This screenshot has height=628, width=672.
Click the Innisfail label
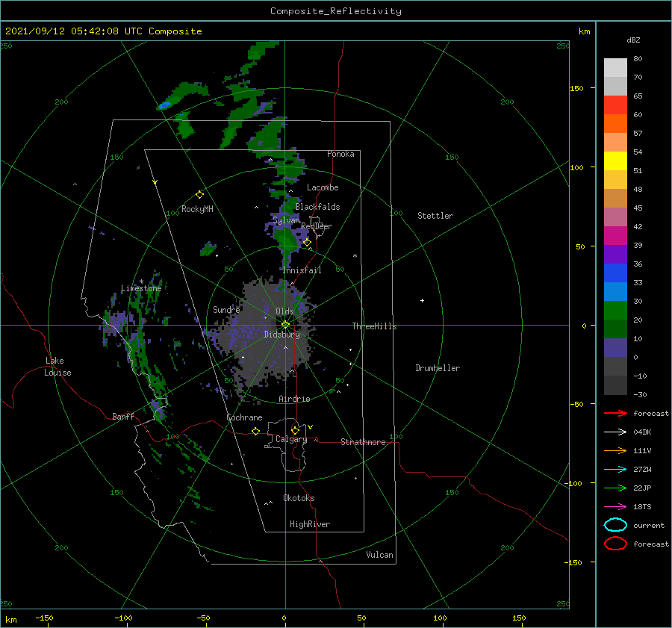pos(302,270)
